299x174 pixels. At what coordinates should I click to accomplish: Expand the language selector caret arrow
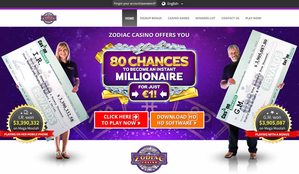coord(182,4)
